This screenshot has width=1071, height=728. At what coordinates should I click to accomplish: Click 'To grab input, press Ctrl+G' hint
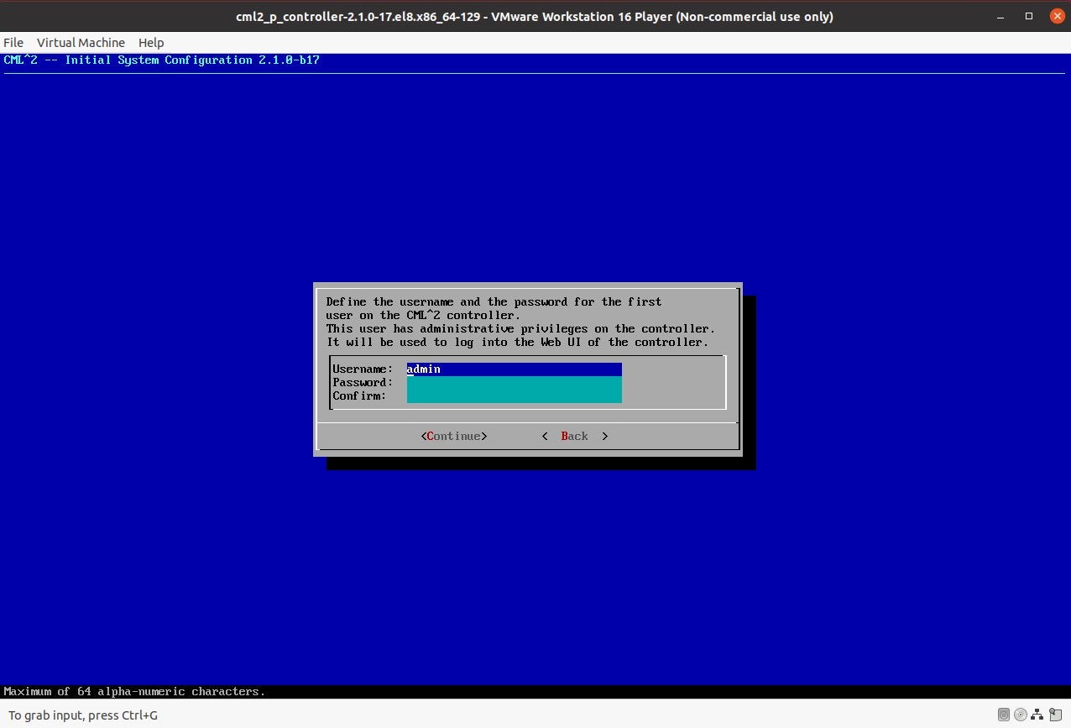83,715
